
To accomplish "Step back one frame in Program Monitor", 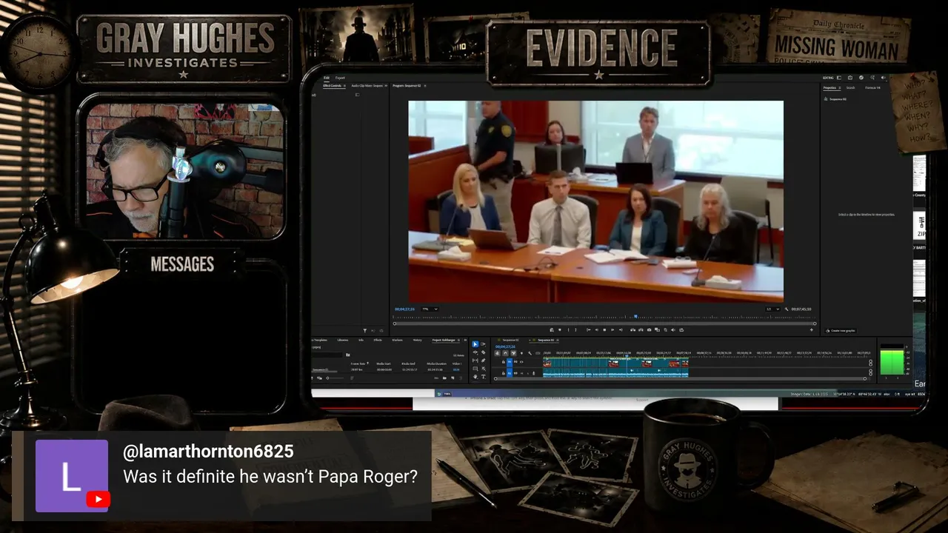I will pyautogui.click(x=596, y=329).
